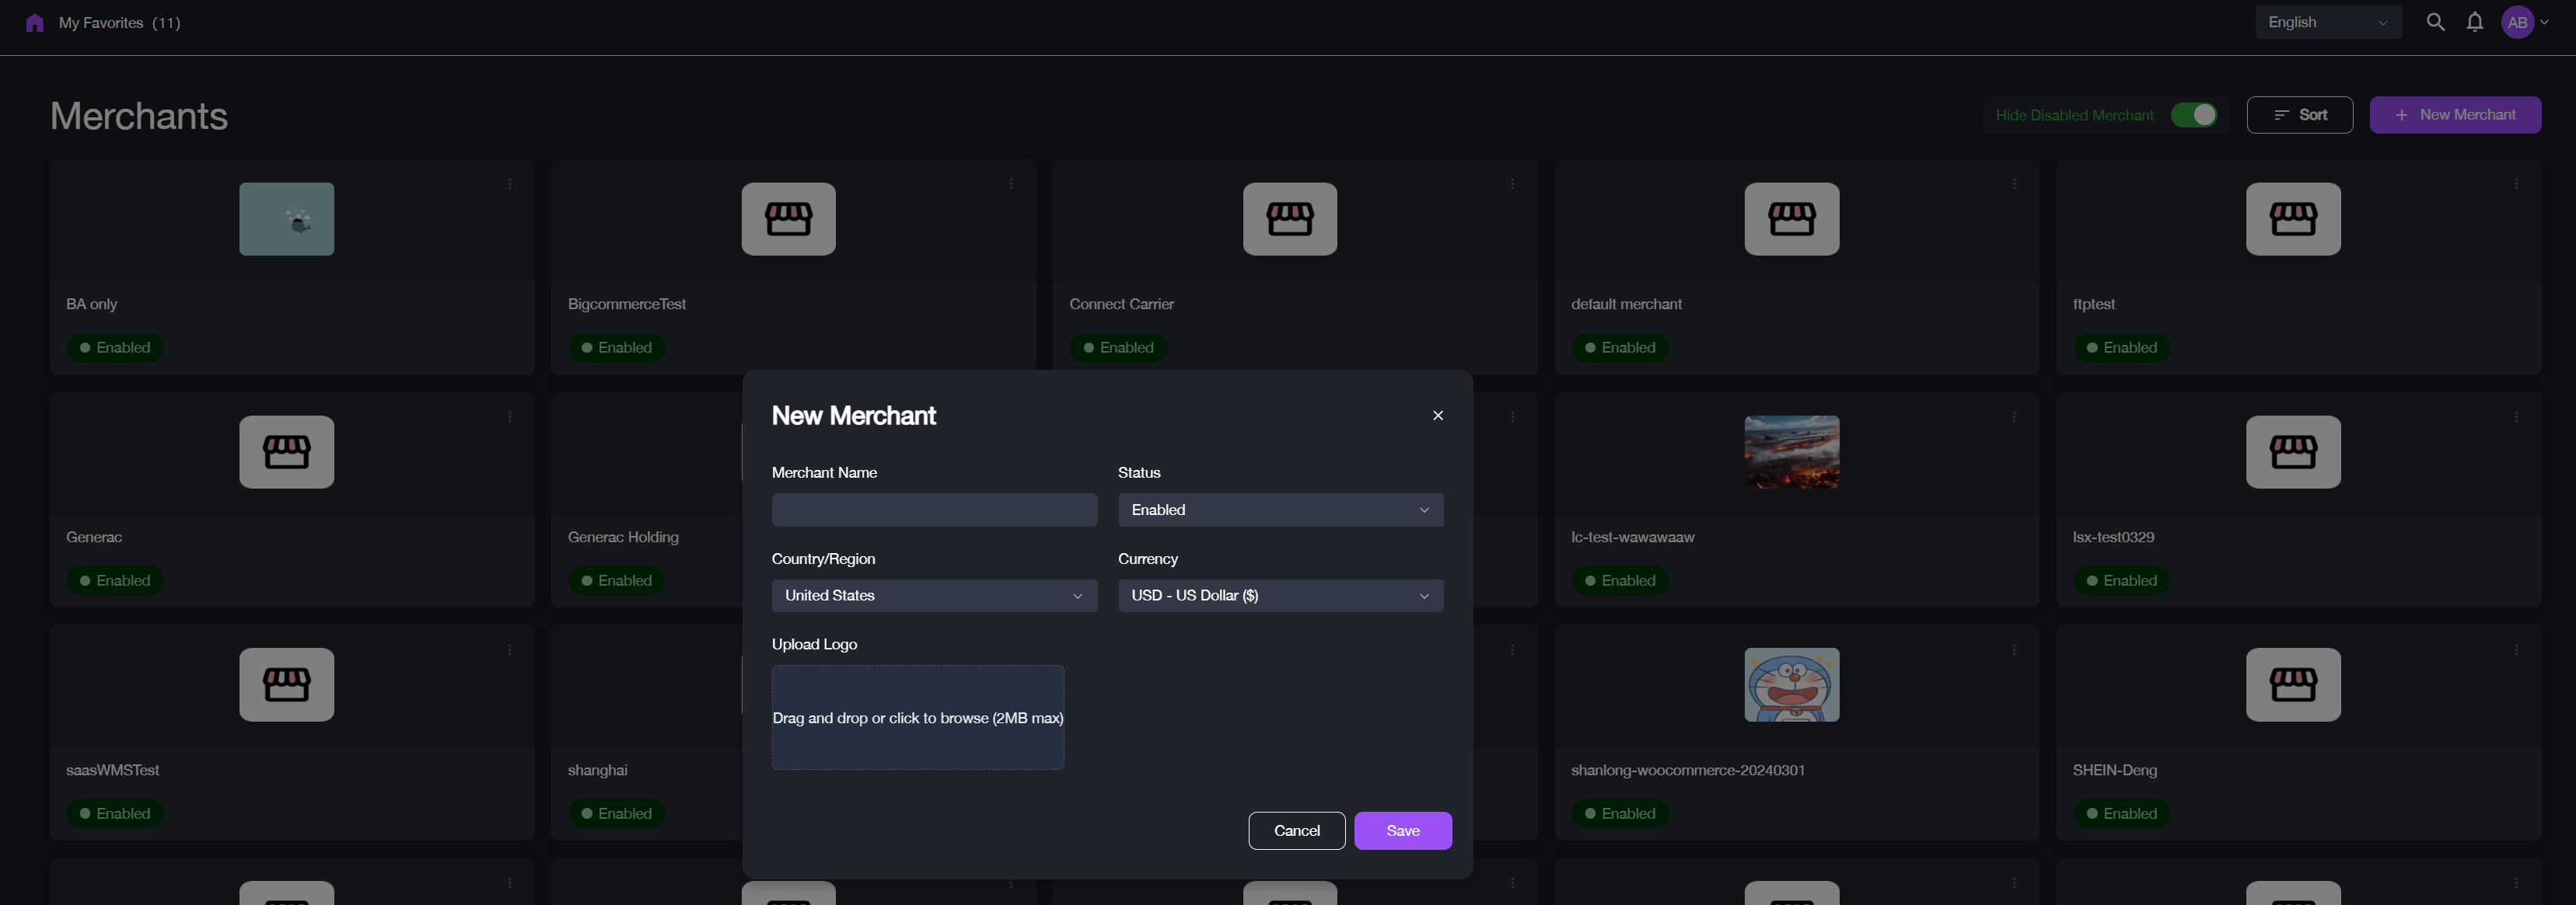Click the AB user avatar icon
The height and width of the screenshot is (905, 2576).
coord(2518,21)
